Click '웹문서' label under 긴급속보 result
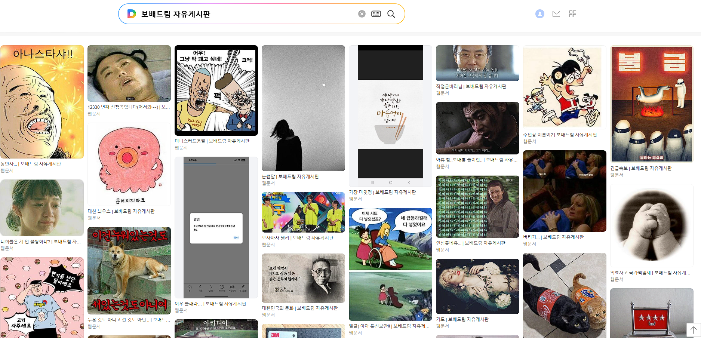The width and height of the screenshot is (701, 338). (617, 175)
